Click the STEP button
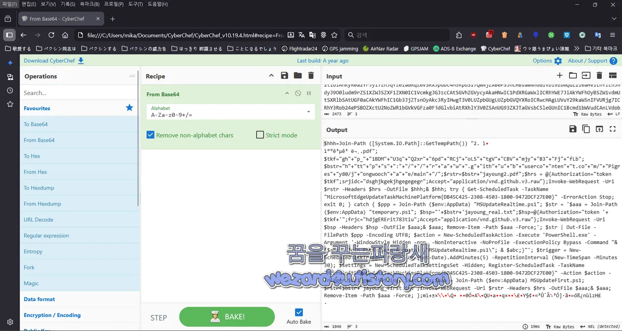The width and height of the screenshot is (622, 331). (158, 318)
